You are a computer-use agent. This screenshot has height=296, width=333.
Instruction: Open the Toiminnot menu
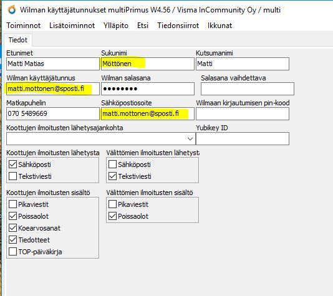pyautogui.click(x=24, y=26)
